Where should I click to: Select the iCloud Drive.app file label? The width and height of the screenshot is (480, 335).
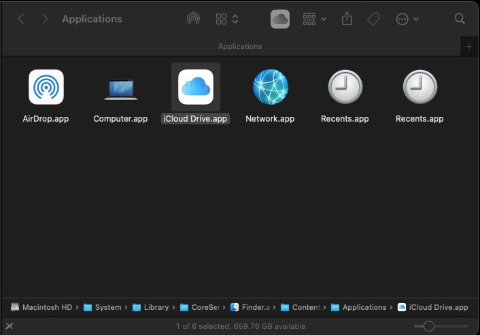195,118
